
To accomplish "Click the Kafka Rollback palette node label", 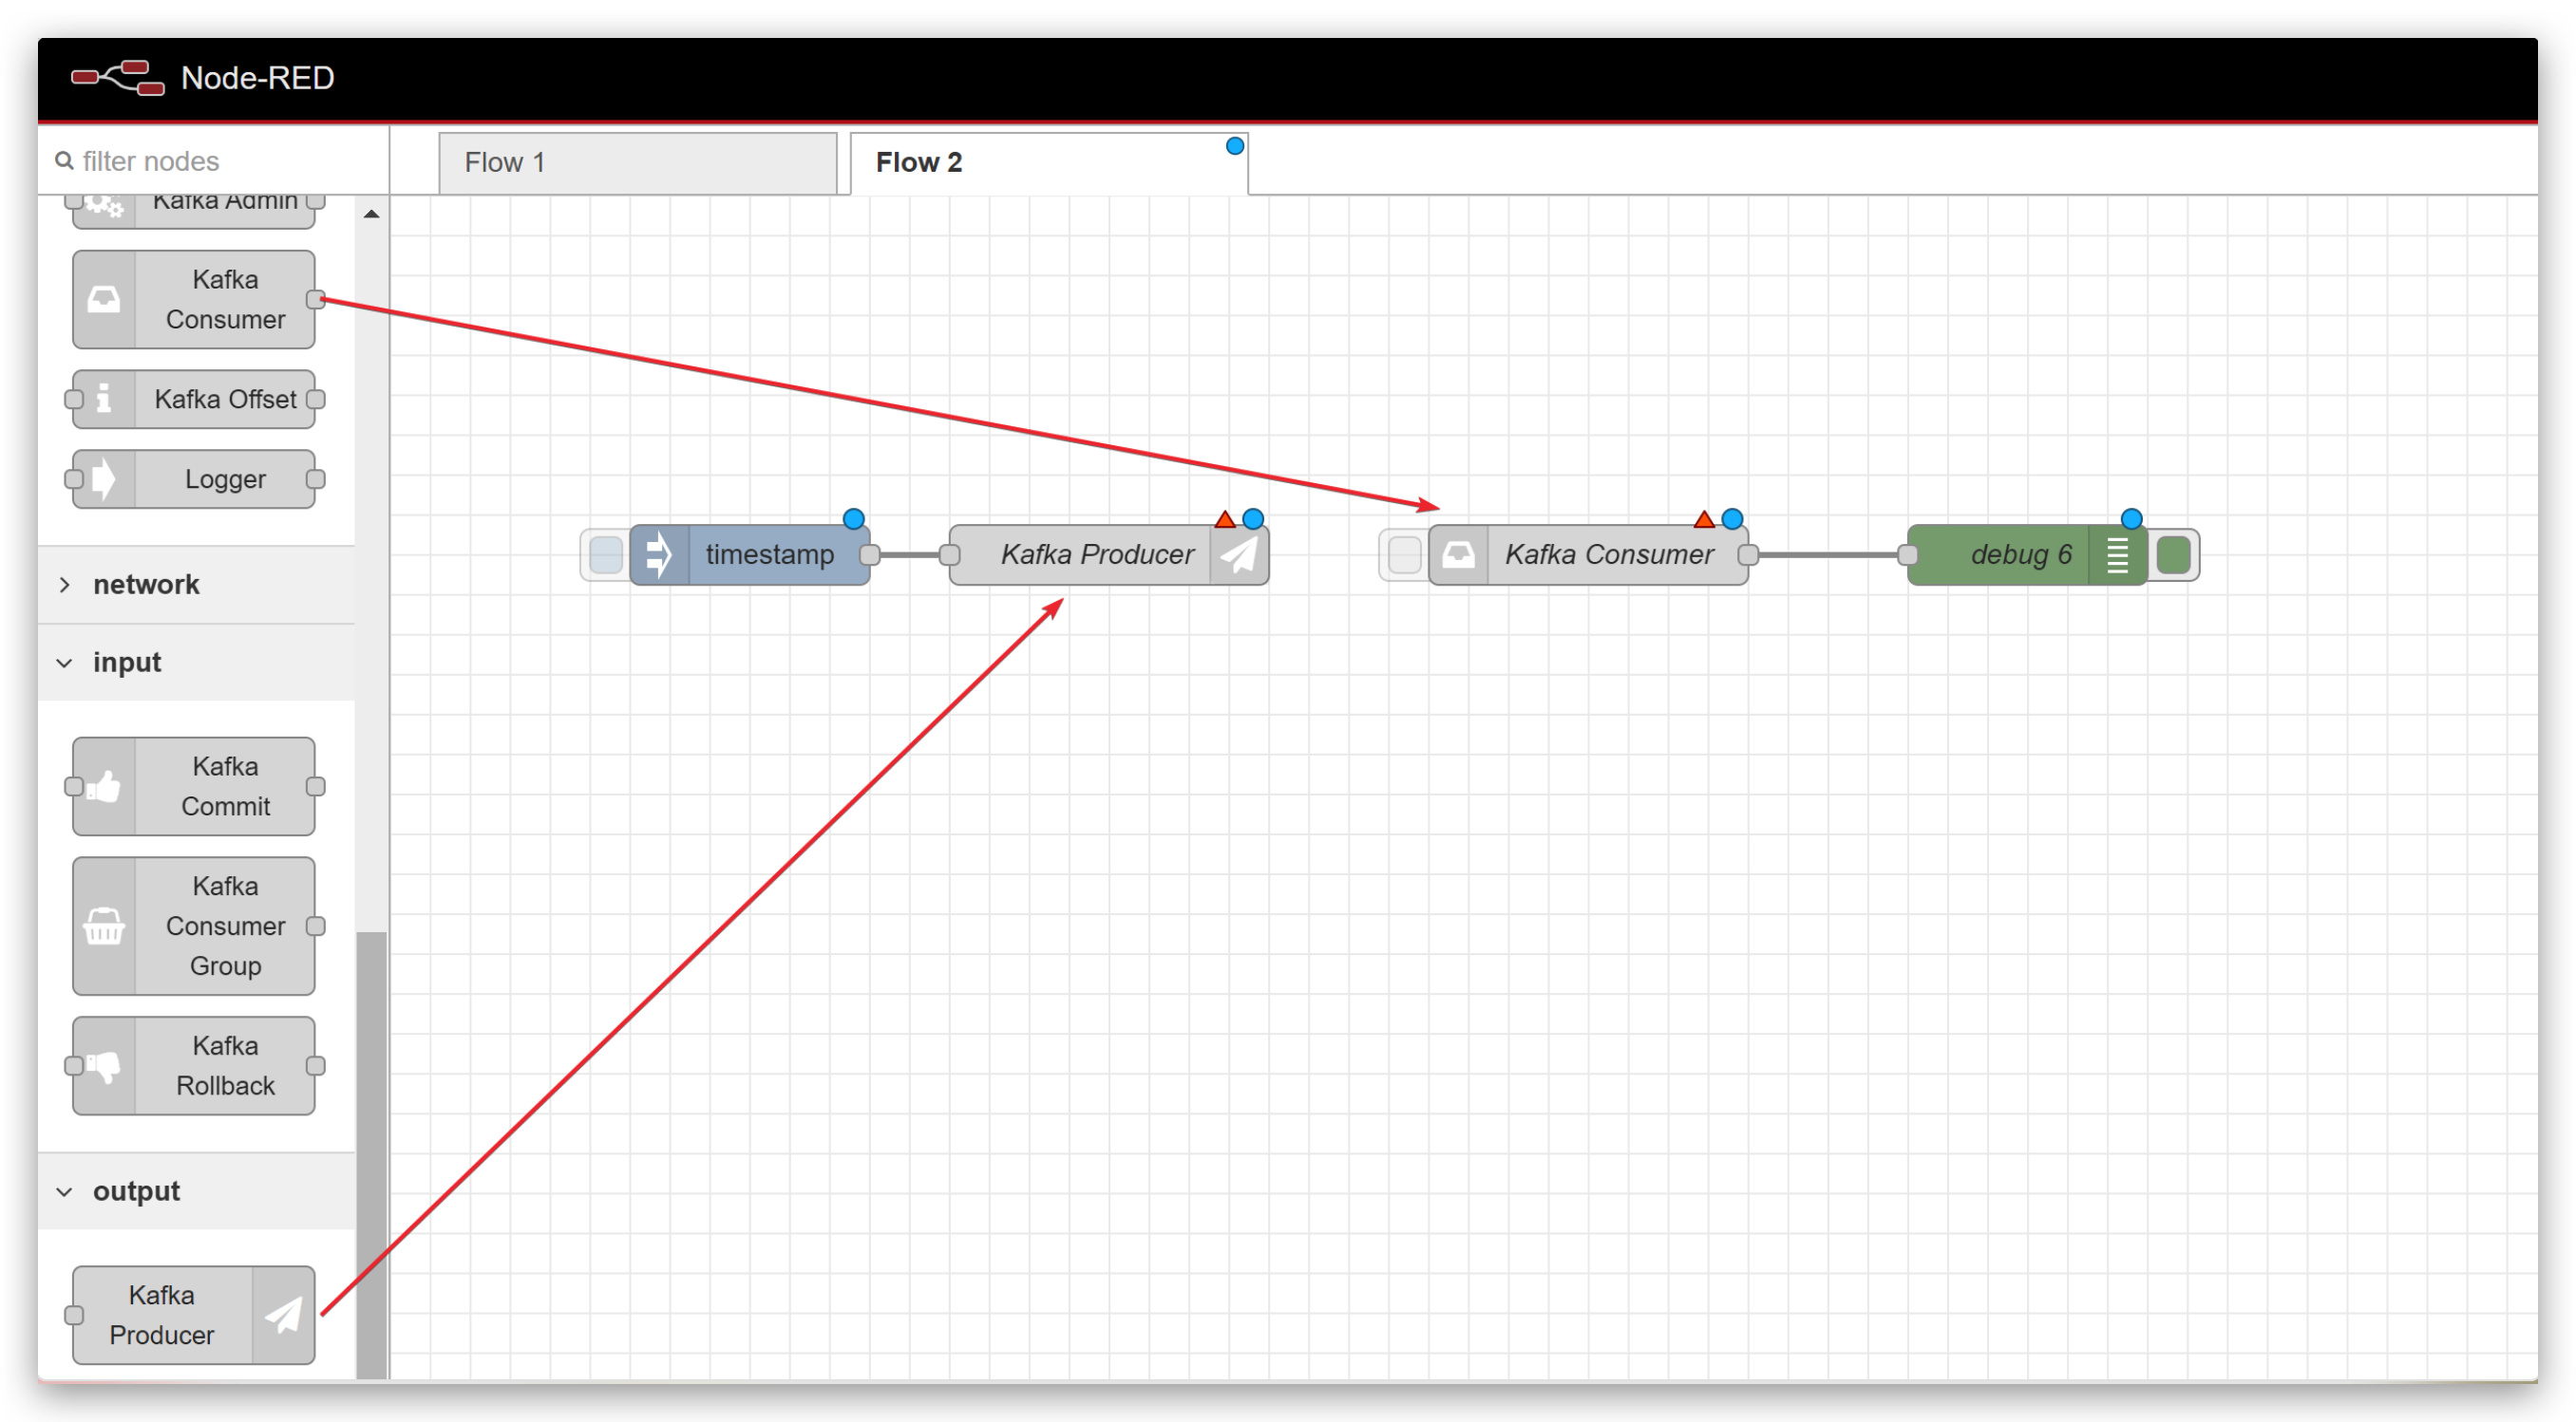I will point(225,1066).
